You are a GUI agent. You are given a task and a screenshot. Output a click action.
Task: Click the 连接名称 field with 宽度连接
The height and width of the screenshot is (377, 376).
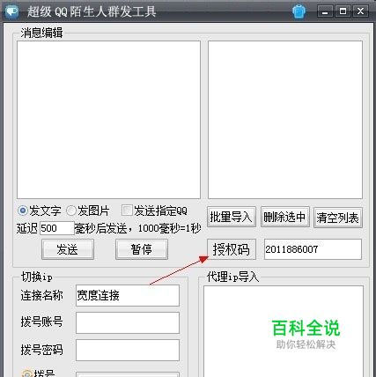(x=128, y=296)
